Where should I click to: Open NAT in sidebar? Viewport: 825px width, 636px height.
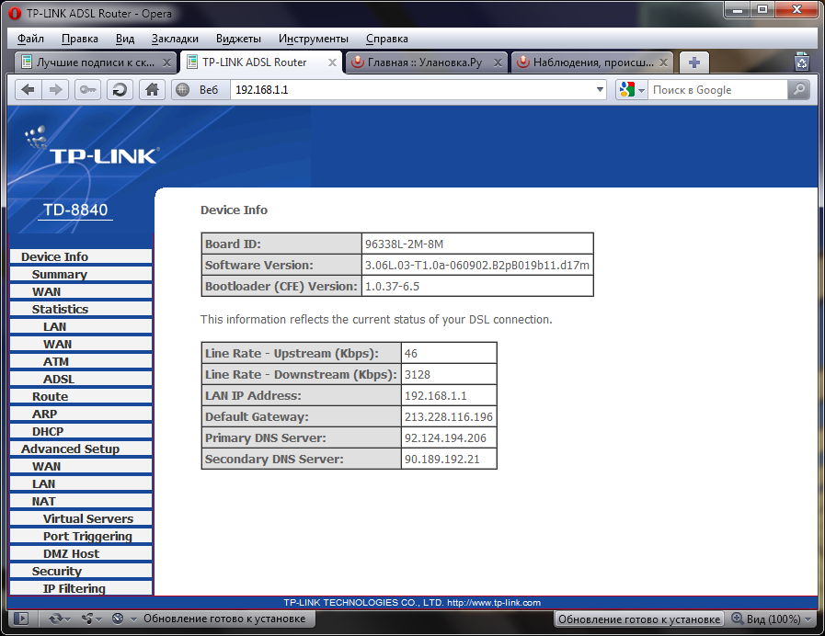click(81, 501)
